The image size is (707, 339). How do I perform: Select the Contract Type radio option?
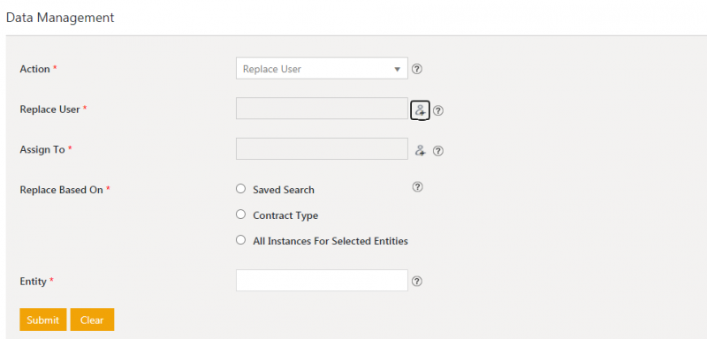click(x=240, y=215)
